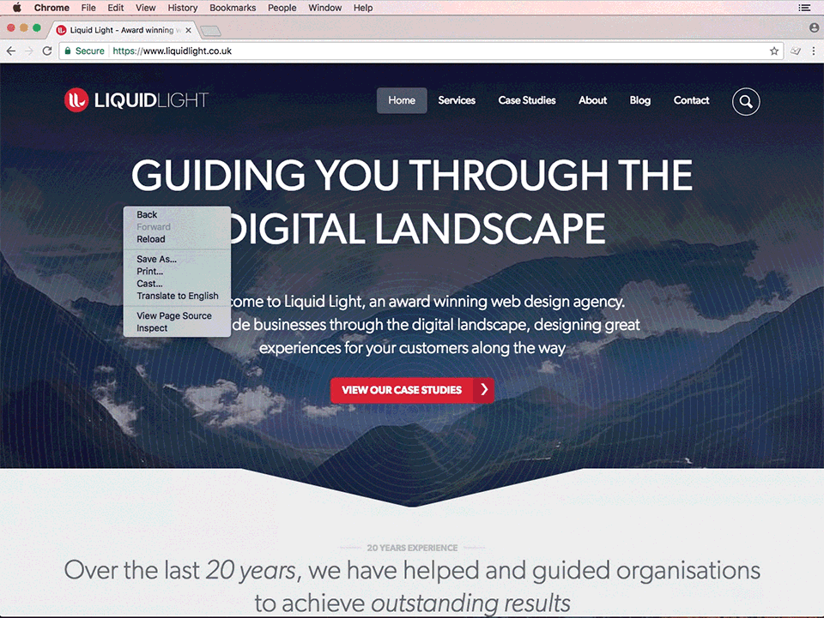Close the Liquid Light tab
This screenshot has width=824, height=618.
(x=188, y=30)
